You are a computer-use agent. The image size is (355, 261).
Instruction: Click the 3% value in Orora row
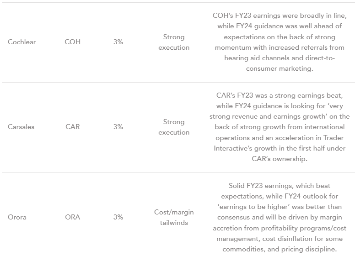118,217
